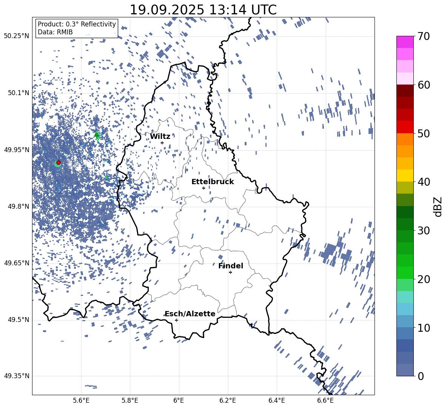447x408 pixels.
Task: Click the 50.25°N latitude label
Action: [x=17, y=36]
